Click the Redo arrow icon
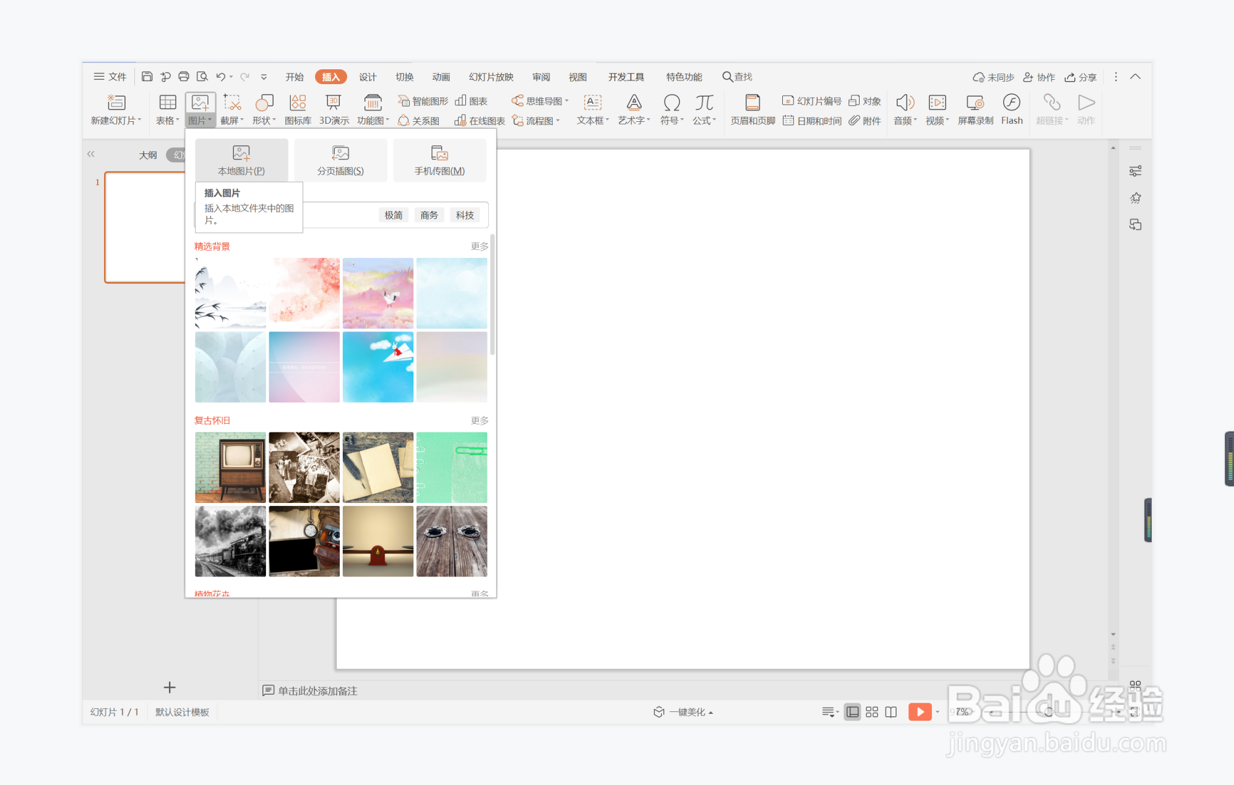Viewport: 1234px width, 785px height. 245,77
